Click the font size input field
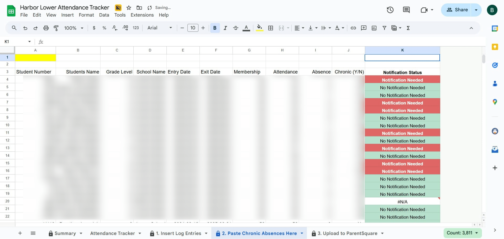Screen dimensions: 504x239 click(x=193, y=28)
